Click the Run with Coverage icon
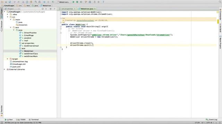Screen dimensions: 222x124 click(x=81, y=2)
